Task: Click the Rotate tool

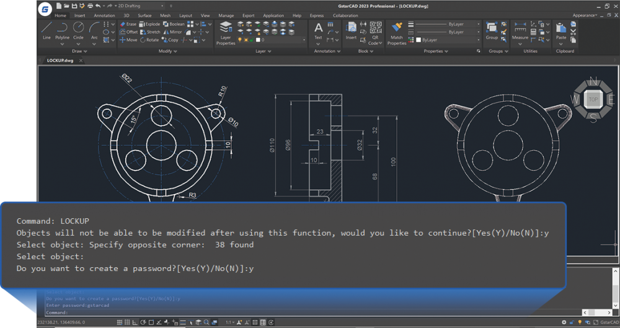Action: point(149,40)
